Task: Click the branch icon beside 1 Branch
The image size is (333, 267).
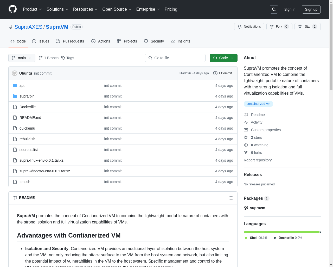Action: click(41, 58)
